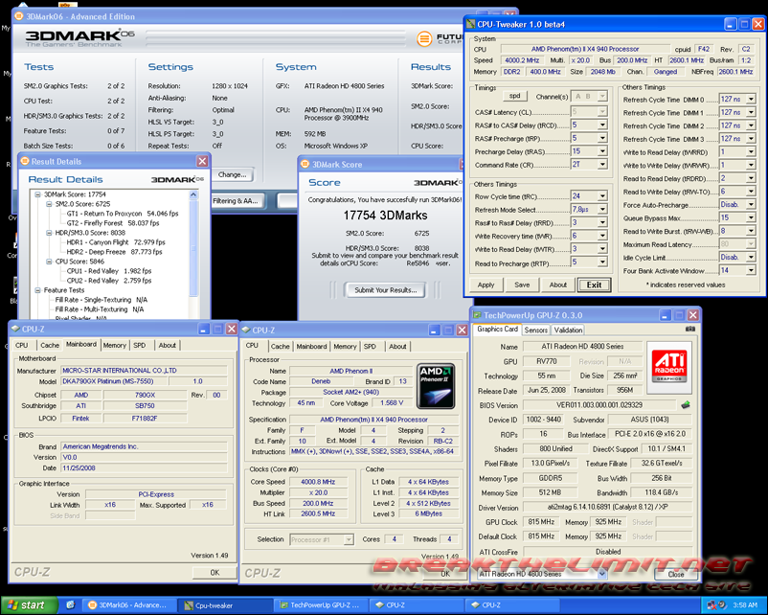Click the GPU-Z screenshot camera icon
Viewport: 768px width, 615px height.
689,329
